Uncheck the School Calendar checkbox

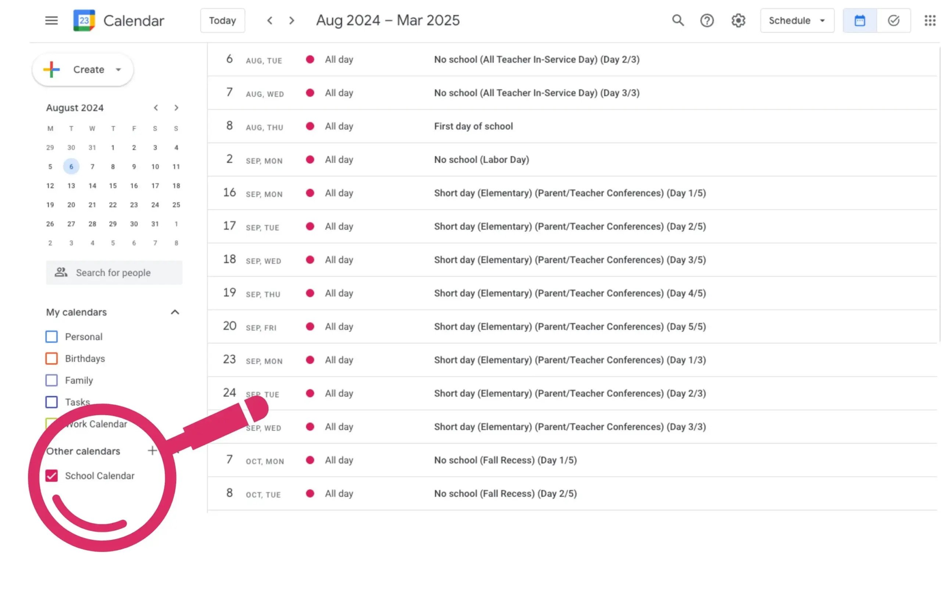pyautogui.click(x=51, y=476)
